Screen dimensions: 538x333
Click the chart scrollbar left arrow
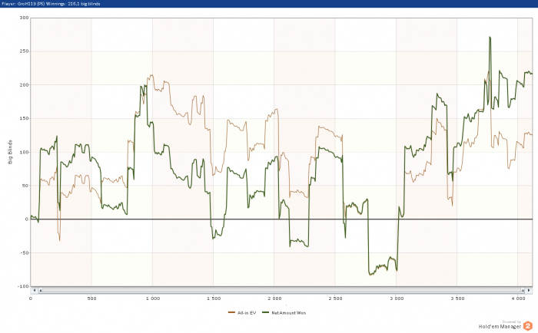click(35, 290)
